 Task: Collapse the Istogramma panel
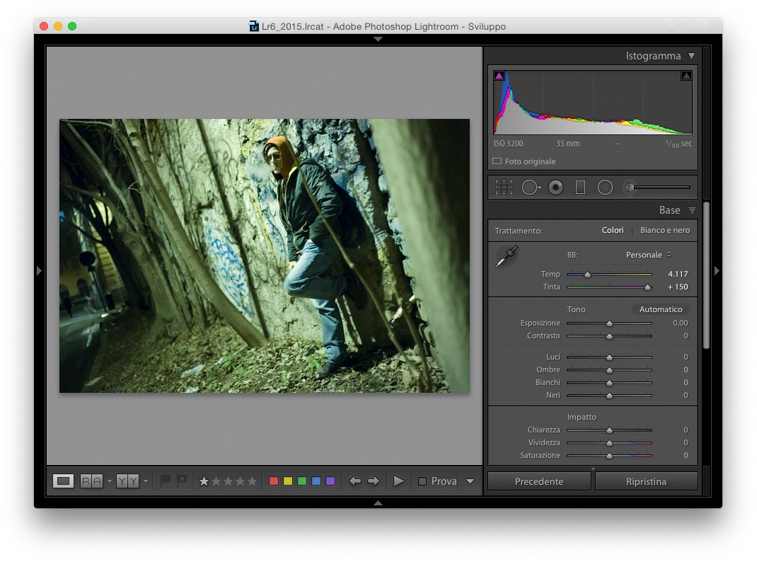(x=691, y=56)
